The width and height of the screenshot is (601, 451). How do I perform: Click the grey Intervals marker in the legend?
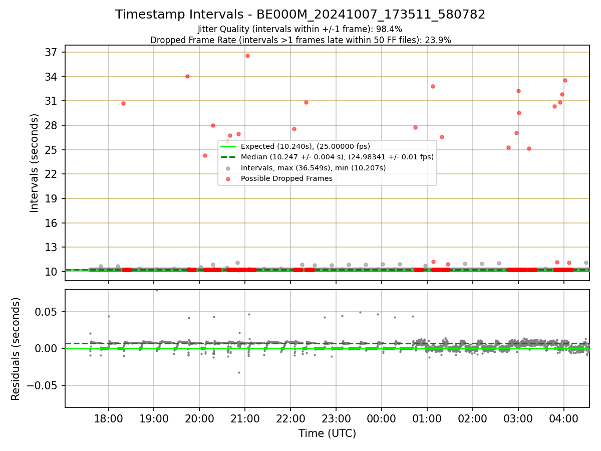pyautogui.click(x=228, y=168)
